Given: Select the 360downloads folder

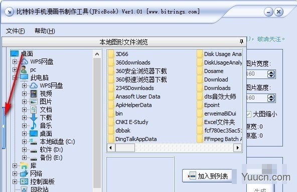Looking at the screenshot, I should [x=129, y=62].
